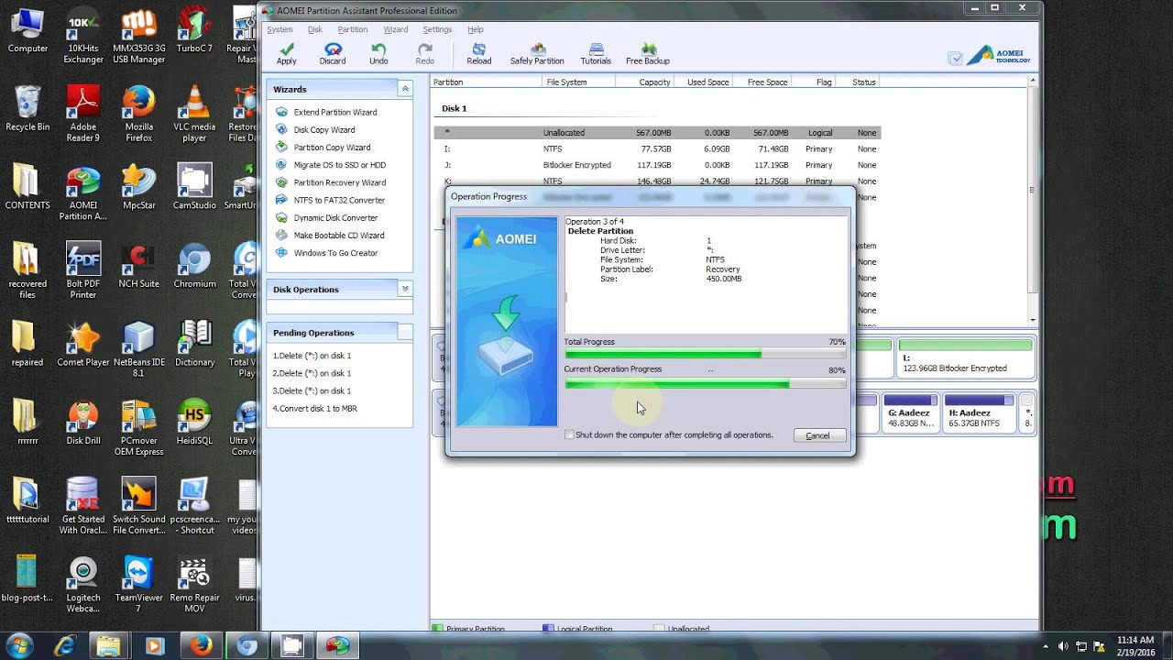The width and height of the screenshot is (1173, 660).
Task: Collapse the Wizards panel
Action: 404,89
